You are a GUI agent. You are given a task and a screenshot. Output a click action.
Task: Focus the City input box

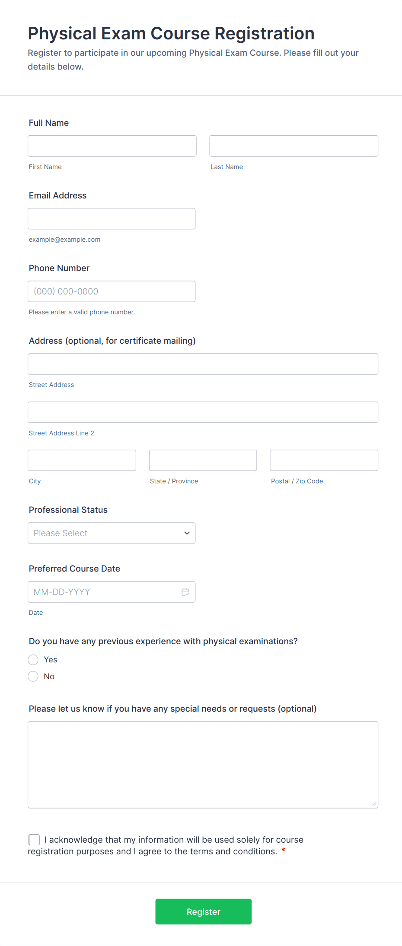(x=82, y=460)
